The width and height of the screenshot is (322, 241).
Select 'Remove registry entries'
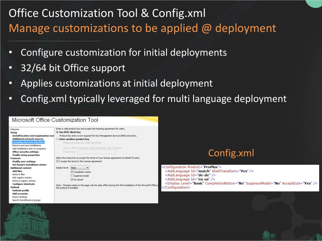coord(24,181)
